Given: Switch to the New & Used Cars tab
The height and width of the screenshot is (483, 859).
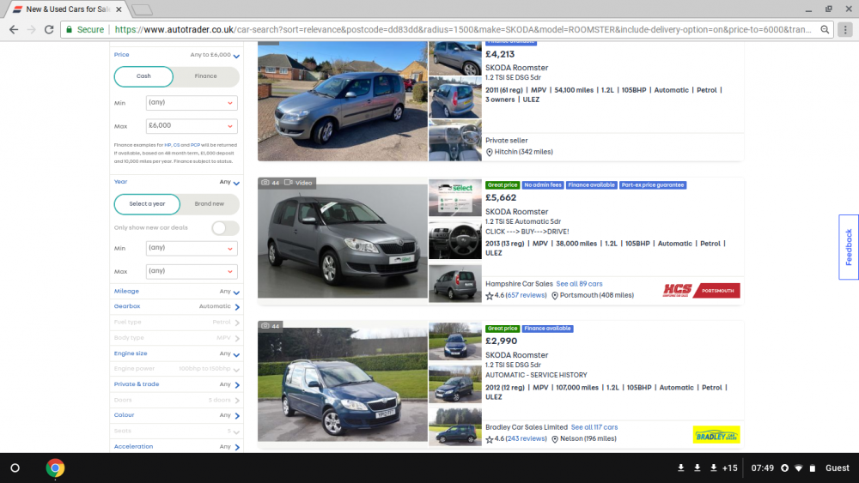Looking at the screenshot, I should coord(67,9).
